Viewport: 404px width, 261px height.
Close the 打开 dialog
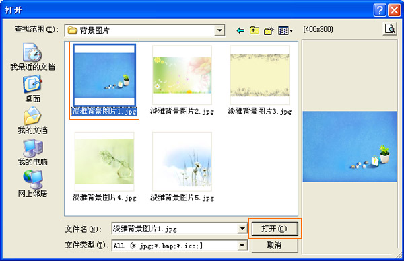pos(394,11)
